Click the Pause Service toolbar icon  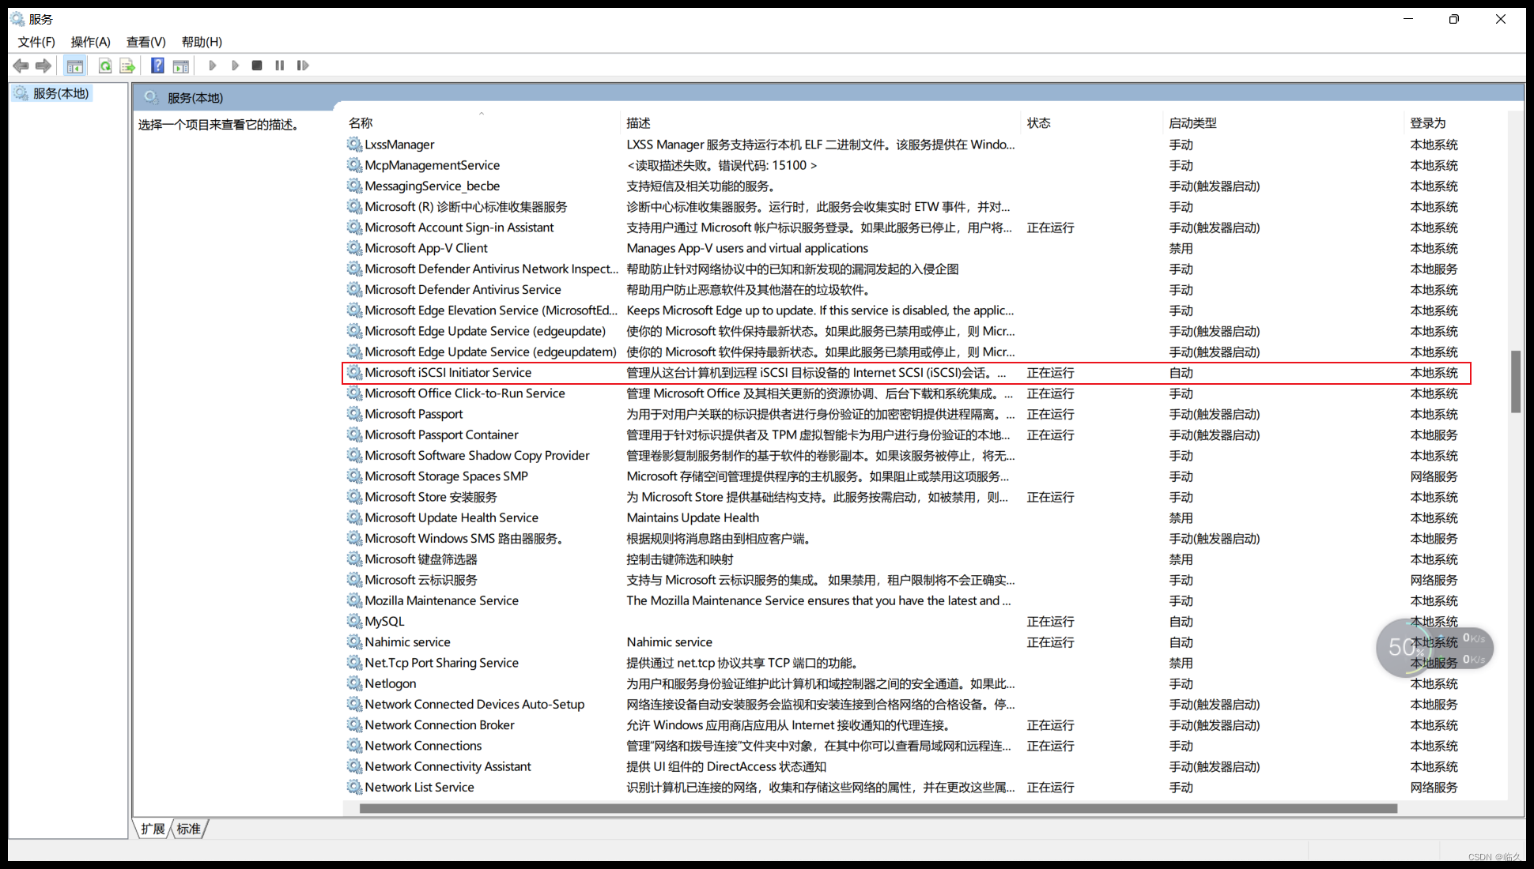279,66
